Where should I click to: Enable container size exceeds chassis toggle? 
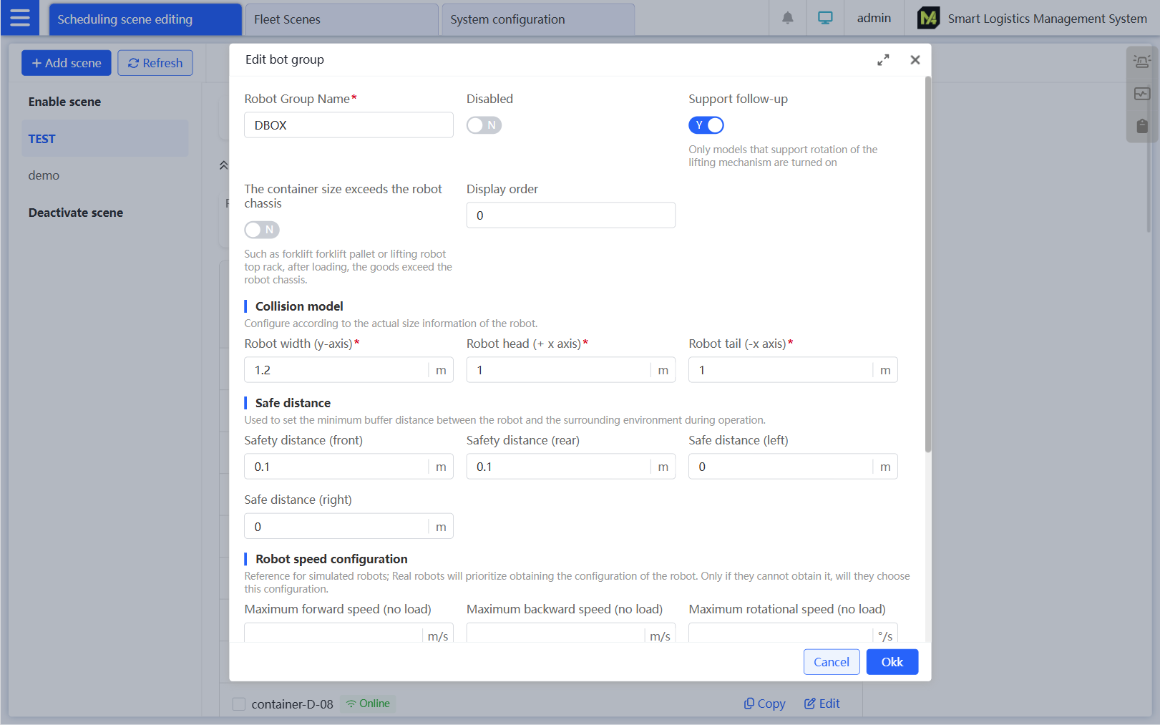pos(261,230)
